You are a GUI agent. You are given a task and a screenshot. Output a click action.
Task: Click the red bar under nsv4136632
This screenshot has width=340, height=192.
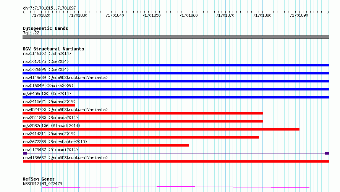click(x=176, y=161)
